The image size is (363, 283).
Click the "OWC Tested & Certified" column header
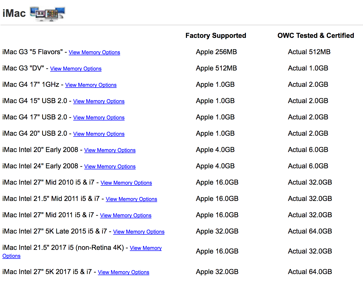pyautogui.click(x=316, y=36)
